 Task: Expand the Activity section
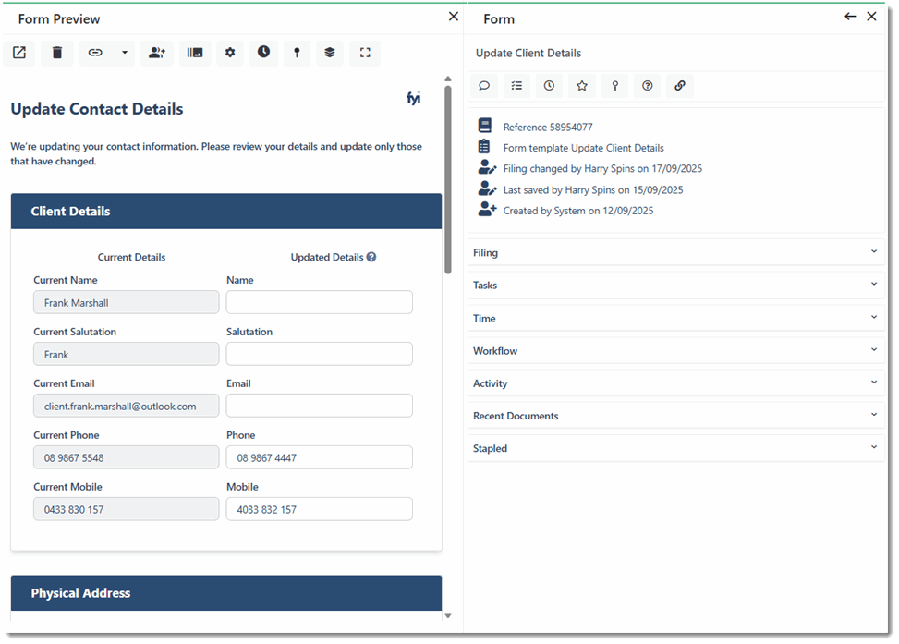(x=676, y=383)
